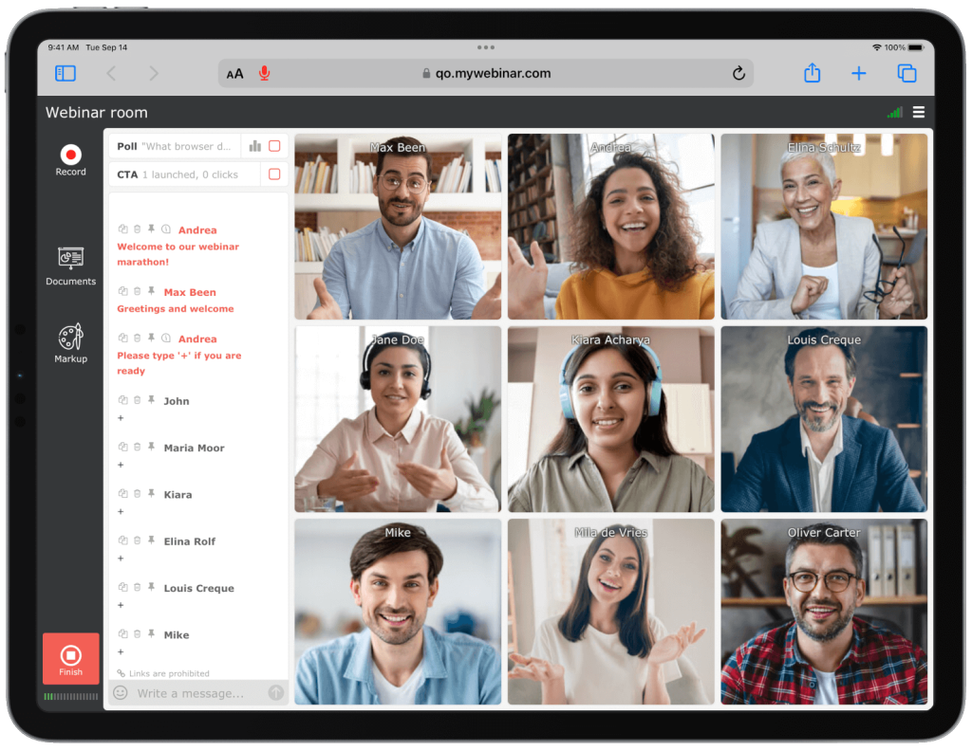Pin Andrea's 'Please type +' message

click(149, 337)
